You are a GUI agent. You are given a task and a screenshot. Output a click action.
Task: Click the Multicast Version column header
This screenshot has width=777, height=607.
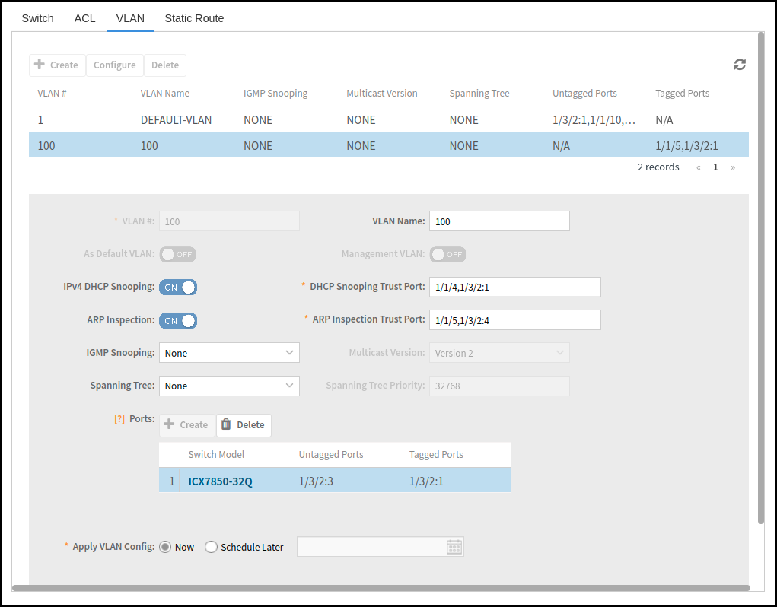(x=382, y=94)
